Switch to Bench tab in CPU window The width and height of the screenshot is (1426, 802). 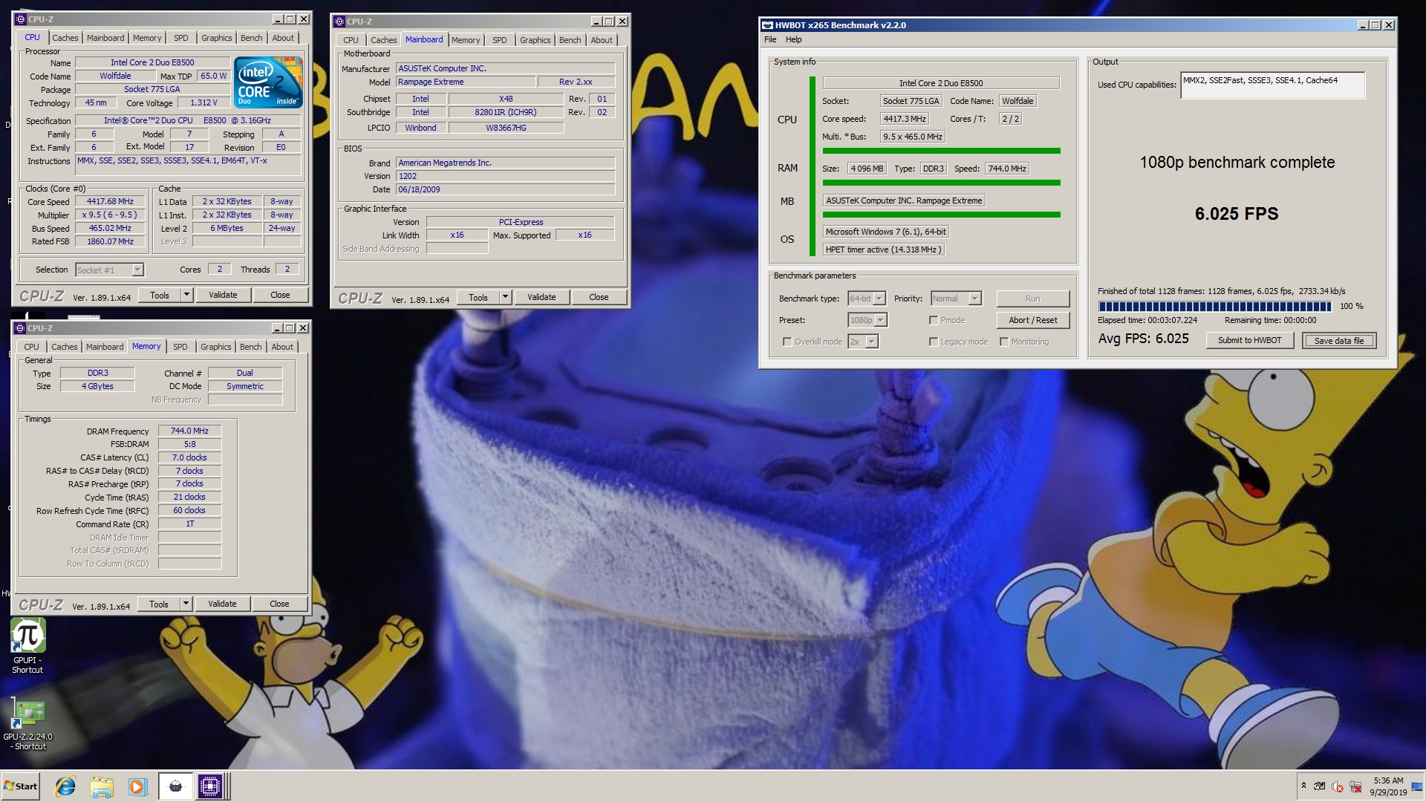(x=251, y=38)
